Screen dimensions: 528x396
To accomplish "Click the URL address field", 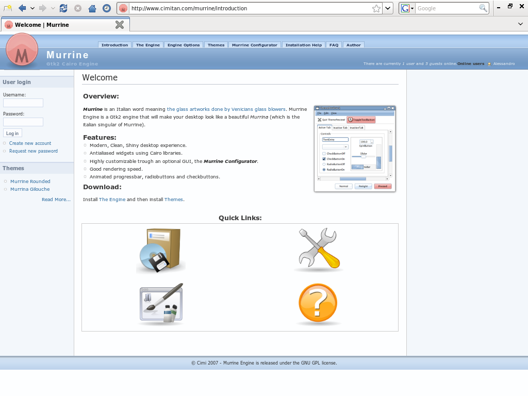I will point(250,8).
